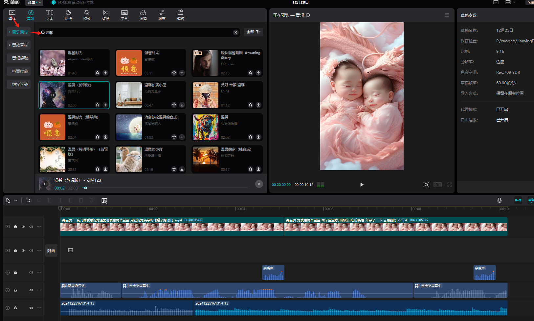The image size is (534, 321).
Task: Expand the 音效素材 category
Action: tap(19, 45)
